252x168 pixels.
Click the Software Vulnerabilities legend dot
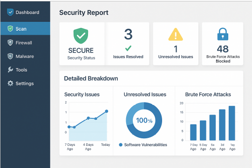(121, 145)
